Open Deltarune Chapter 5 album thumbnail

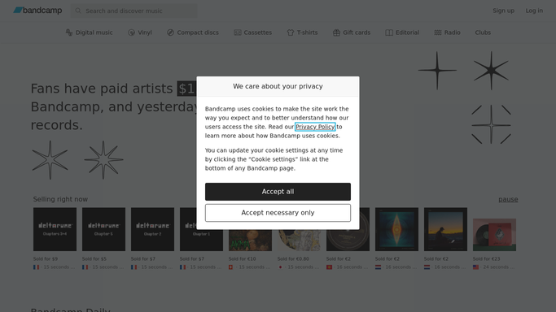click(103, 229)
